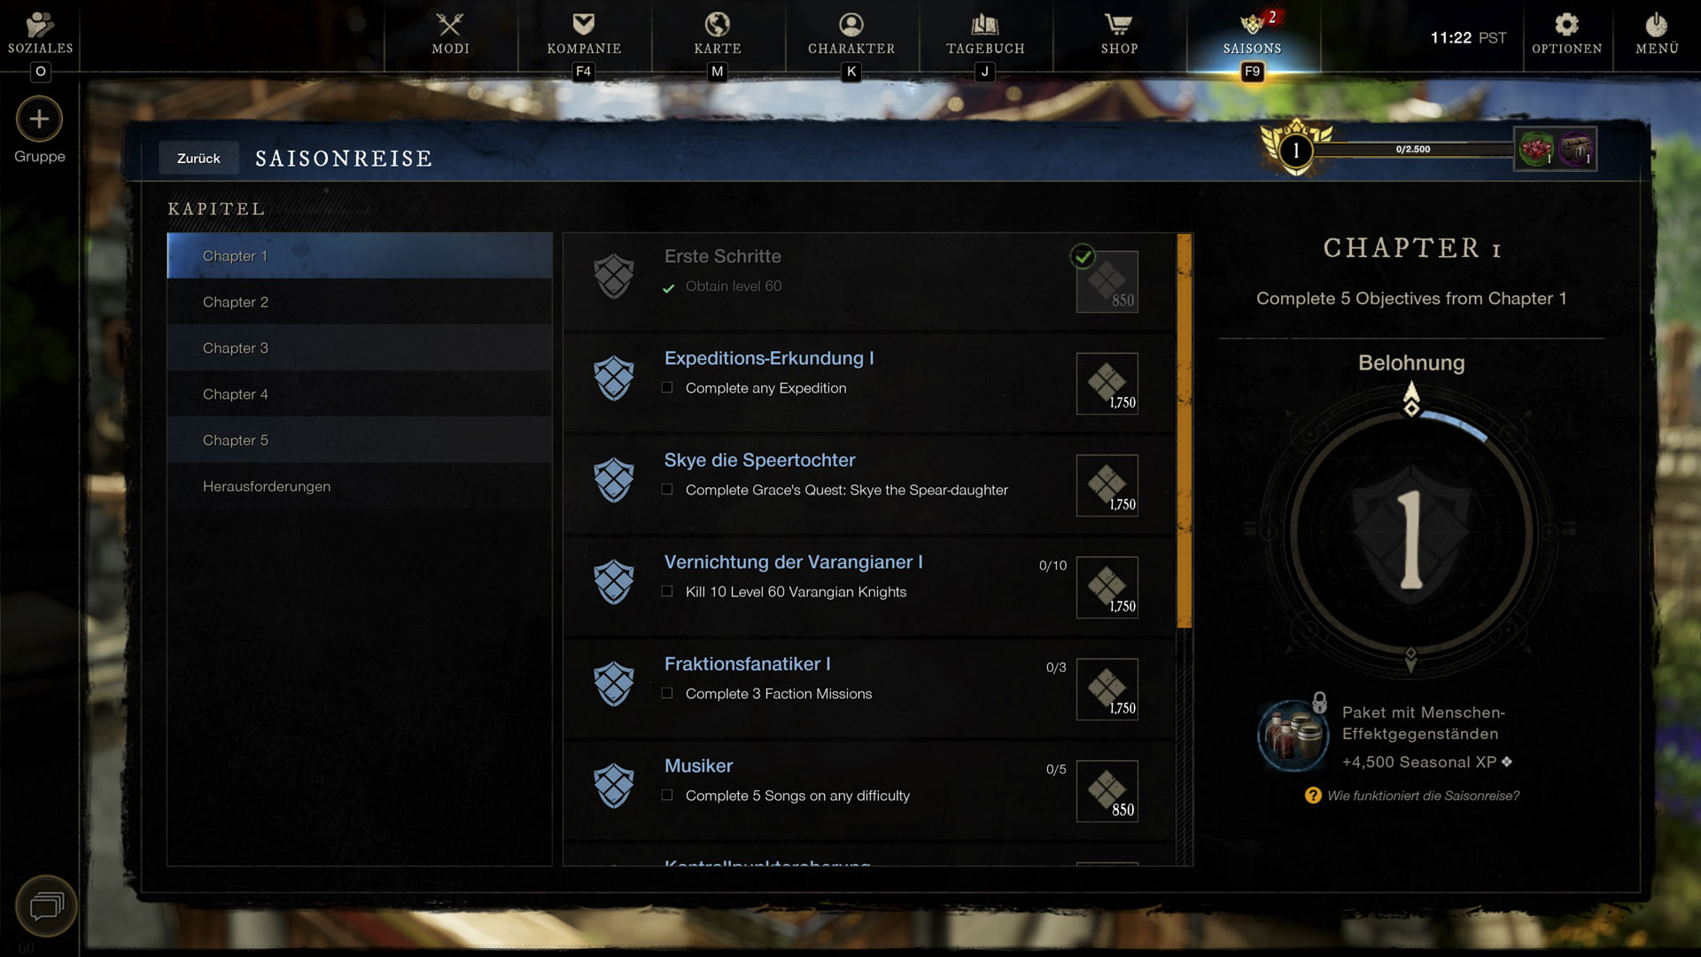The height and width of the screenshot is (957, 1701).
Task: Open the Karte globe icon
Action: point(717,24)
